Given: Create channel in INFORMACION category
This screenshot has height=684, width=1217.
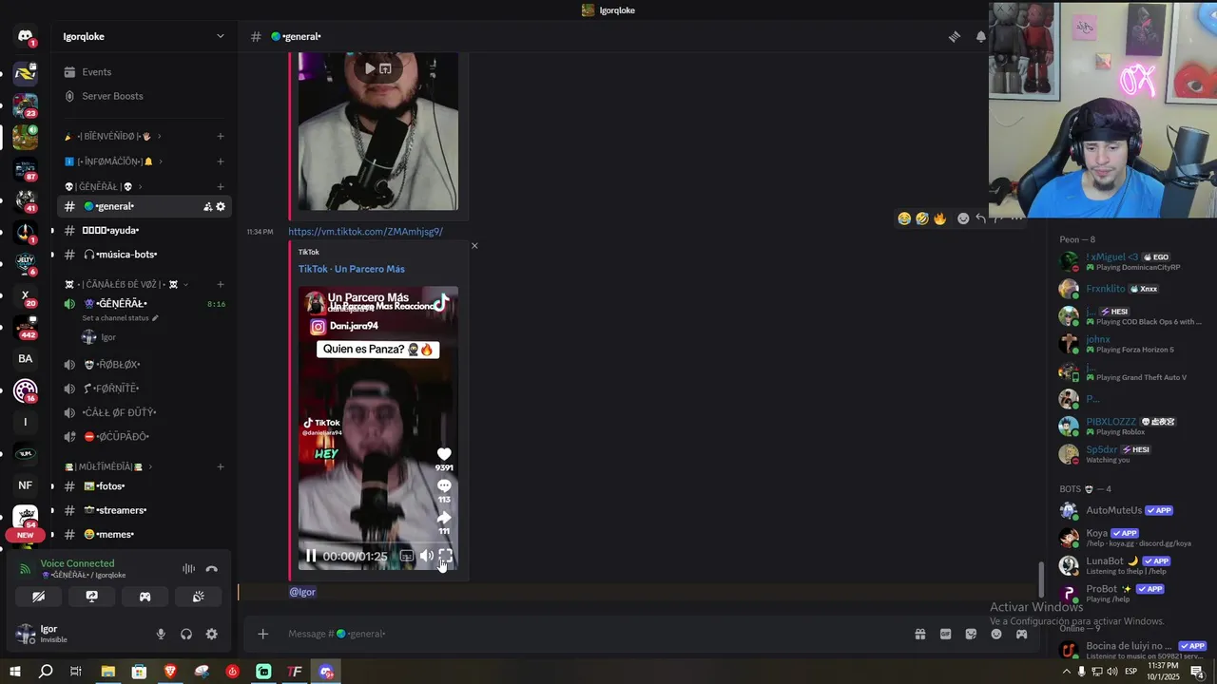Looking at the screenshot, I should (221, 161).
